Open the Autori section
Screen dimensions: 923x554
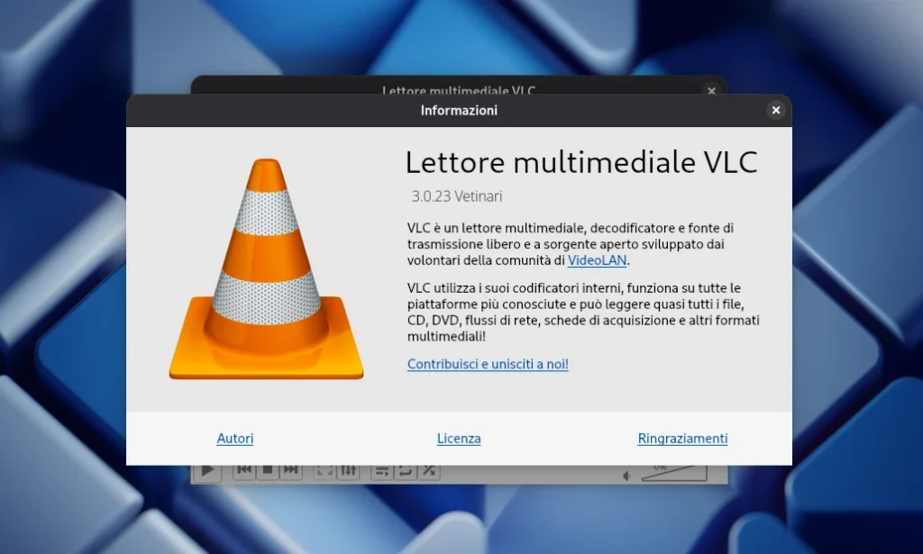tap(235, 439)
